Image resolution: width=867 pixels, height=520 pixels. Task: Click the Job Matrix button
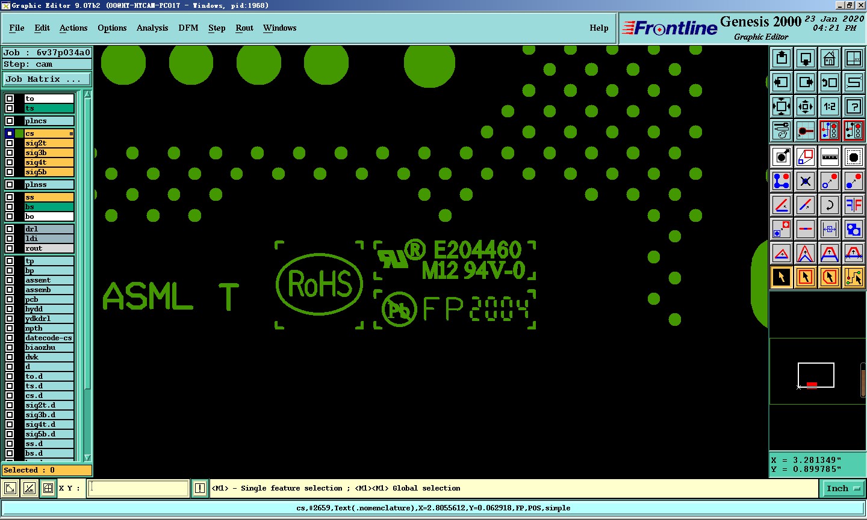pos(48,79)
